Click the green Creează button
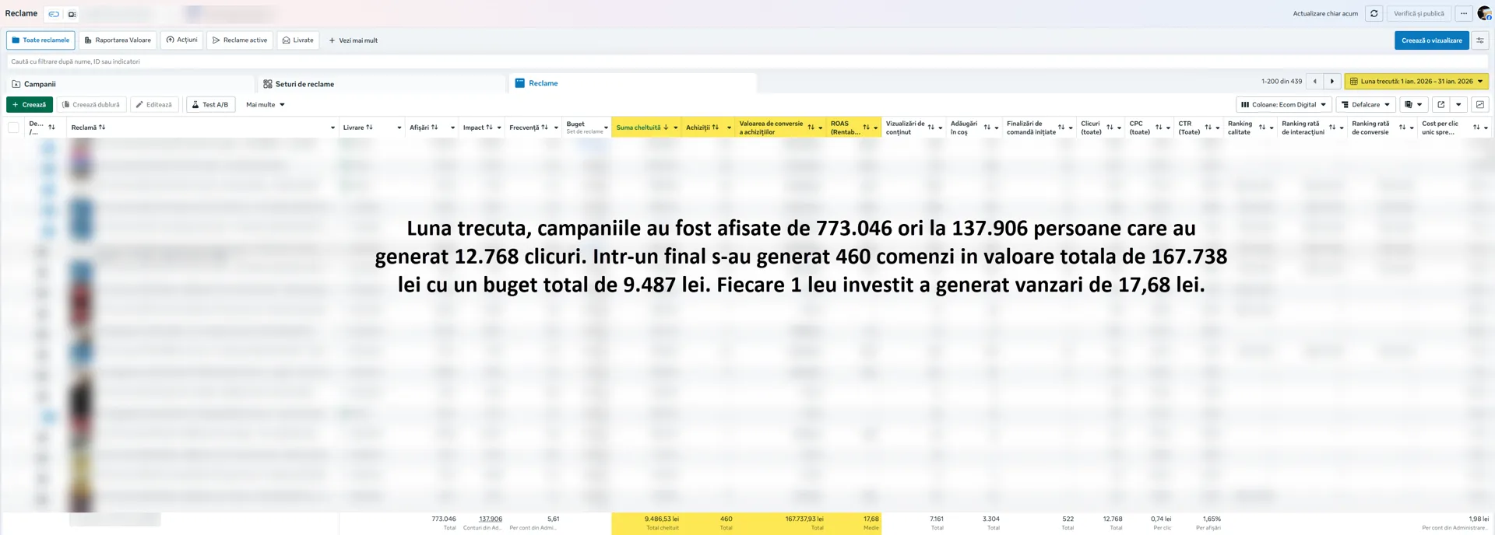The width and height of the screenshot is (1495, 535). [30, 104]
